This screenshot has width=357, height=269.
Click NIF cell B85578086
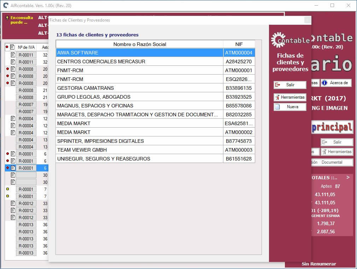(x=239, y=106)
